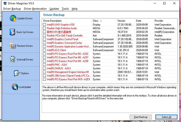The height and width of the screenshot is (122, 181).
Task: Select the PCI Express Root Port #9 - A298 row
Action: (x=110, y=61)
